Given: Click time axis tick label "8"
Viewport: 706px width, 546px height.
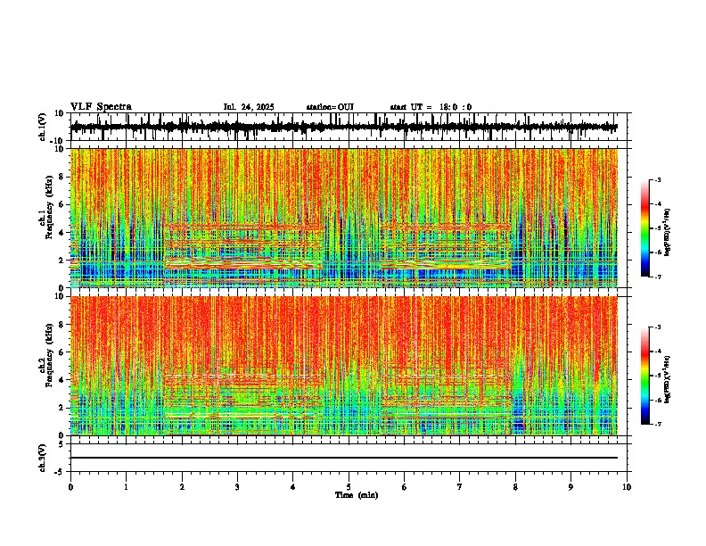Looking at the screenshot, I should (x=515, y=487).
